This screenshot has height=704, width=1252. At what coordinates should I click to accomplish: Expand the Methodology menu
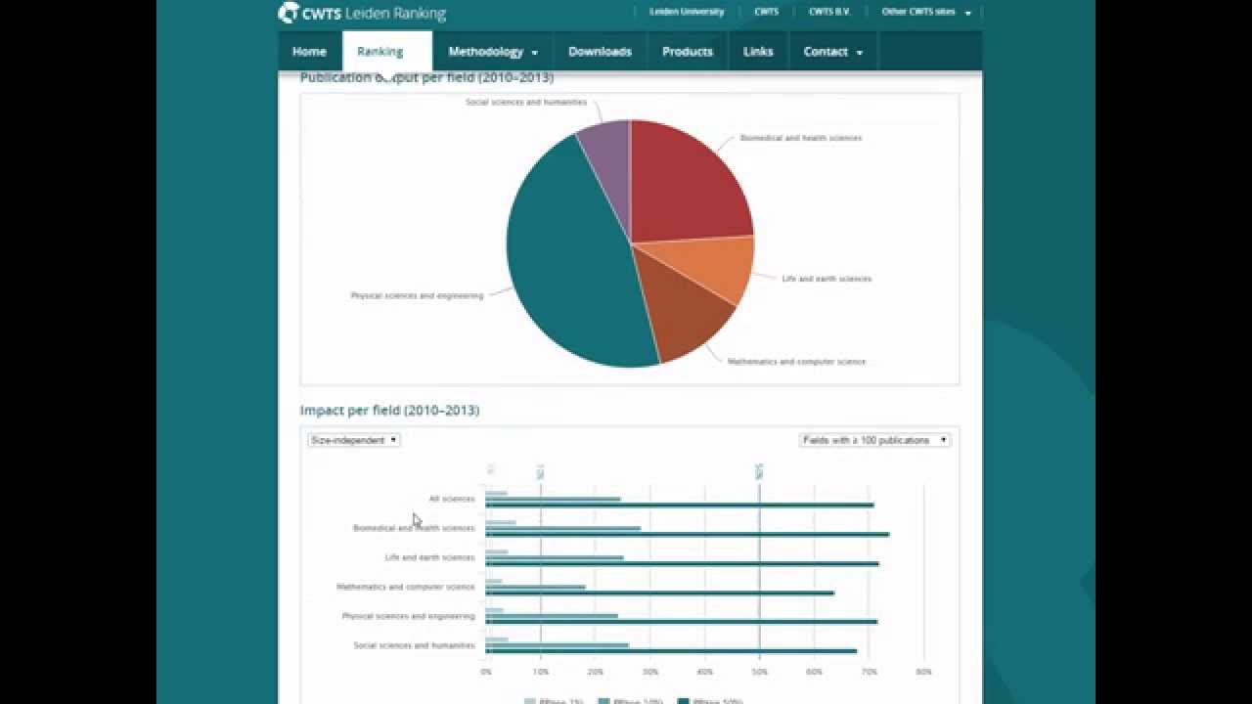click(x=493, y=52)
